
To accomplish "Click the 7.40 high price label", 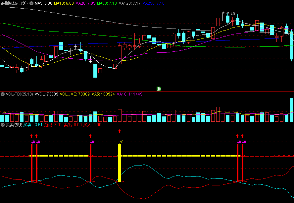I will tap(231, 14).
